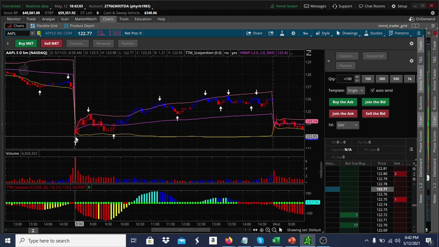Screen dimensions: 439x247
Task: Switch to the Flexible Grid subtab
Action: (44, 26)
